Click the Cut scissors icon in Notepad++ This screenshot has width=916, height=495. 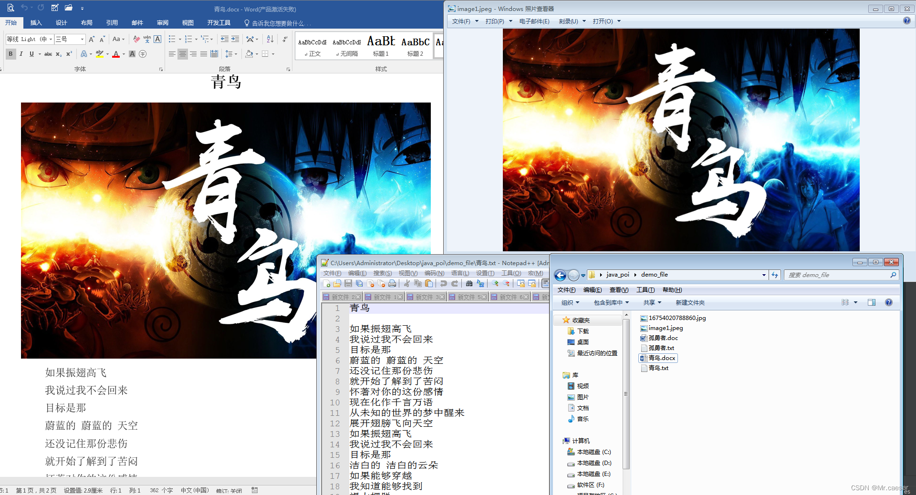click(x=407, y=284)
